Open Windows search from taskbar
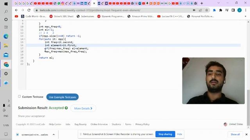Image resolution: width=250 pixels, height=140 pixels. (x=6, y=11)
